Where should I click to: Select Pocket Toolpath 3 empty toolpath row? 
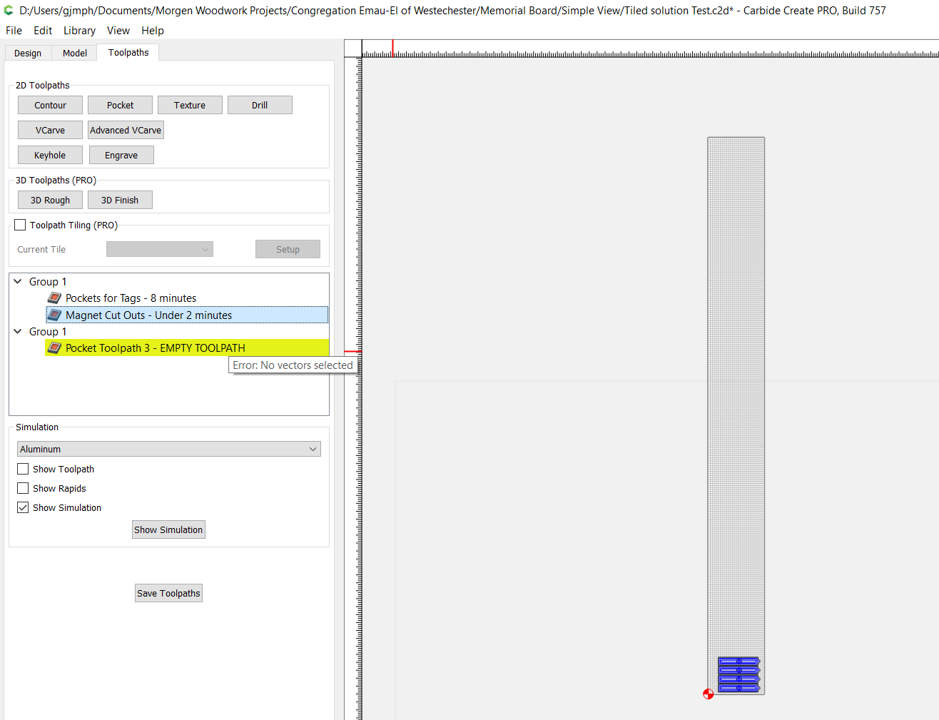point(187,348)
